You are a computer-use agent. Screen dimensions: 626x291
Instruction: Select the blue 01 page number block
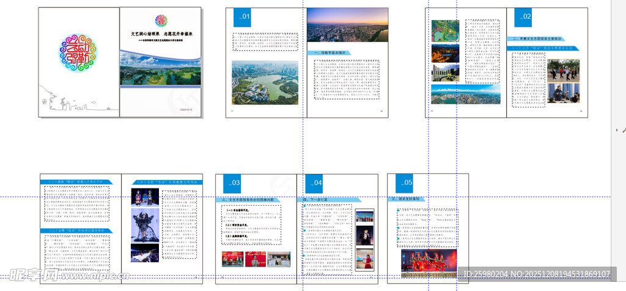242,17
